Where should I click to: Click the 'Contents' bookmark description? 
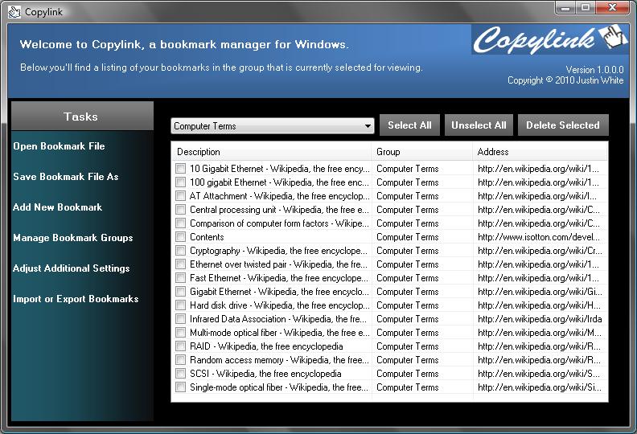coord(207,236)
